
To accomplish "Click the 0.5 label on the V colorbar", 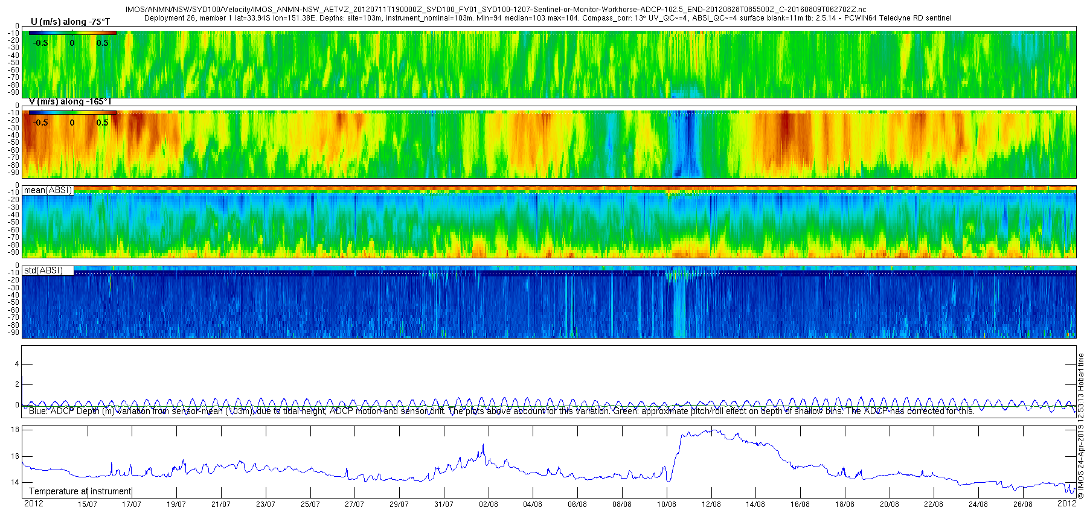I will pos(103,123).
